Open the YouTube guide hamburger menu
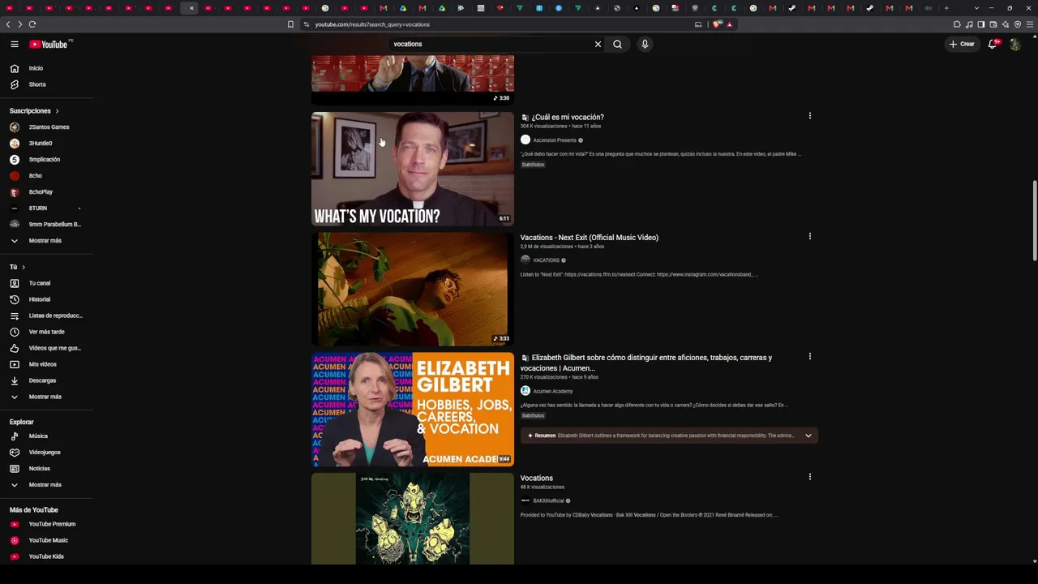The height and width of the screenshot is (584, 1038). [x=15, y=44]
